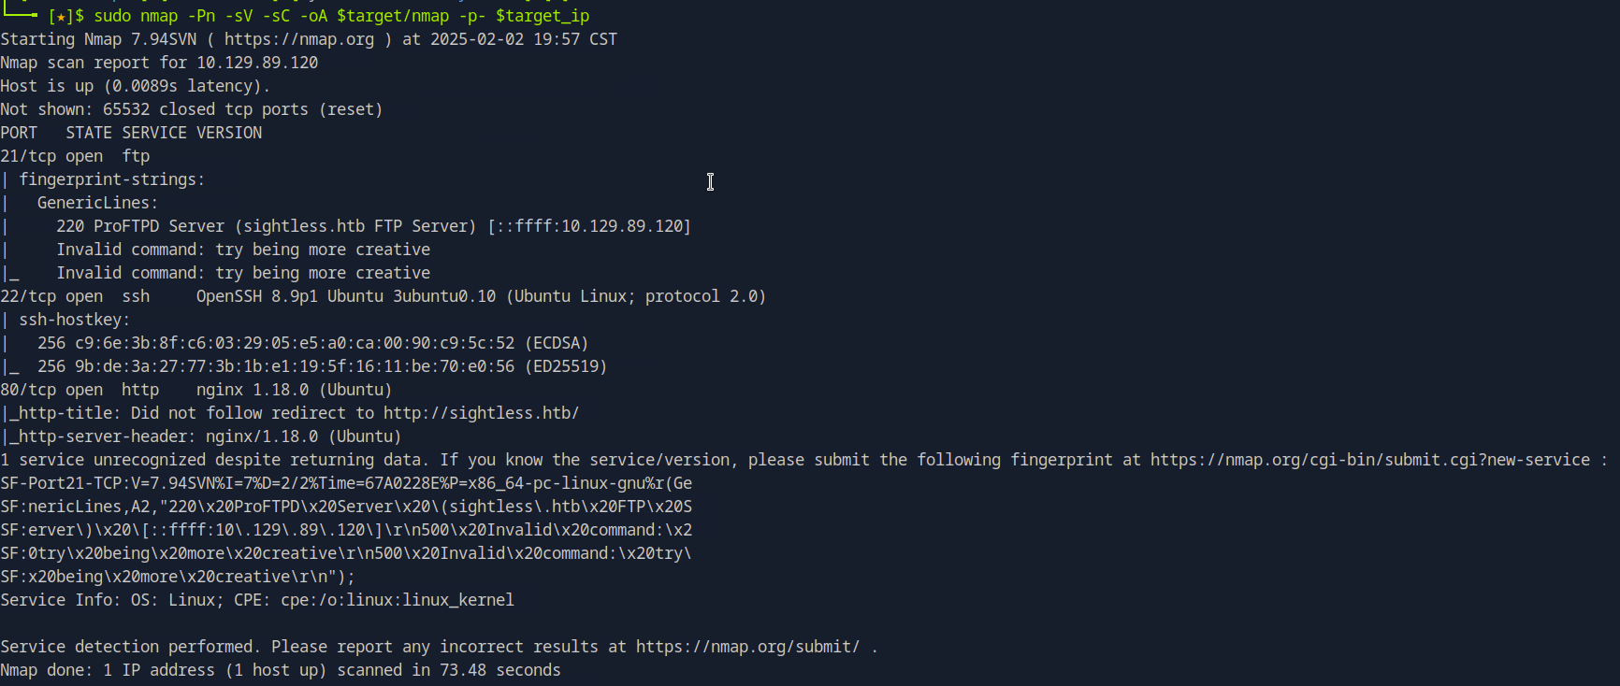The height and width of the screenshot is (686, 1620).
Task: Click the 21/tcp open ftp line
Action: [75, 156]
